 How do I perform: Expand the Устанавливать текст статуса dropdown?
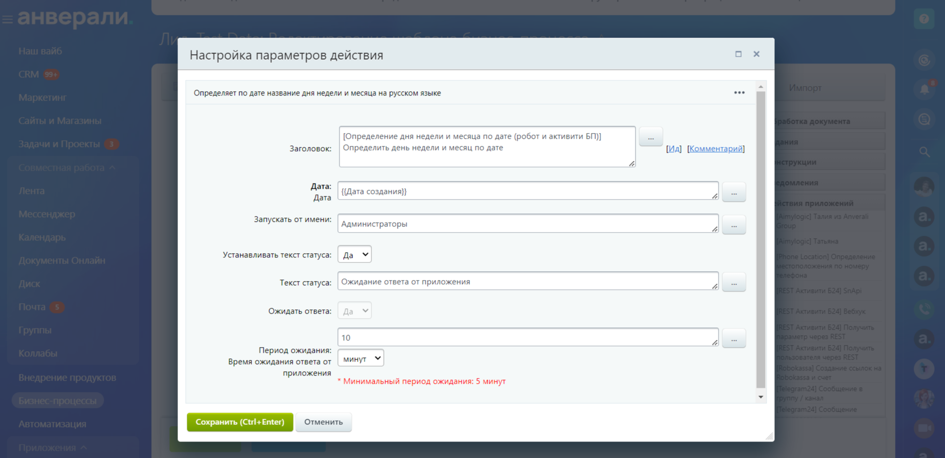pyautogui.click(x=354, y=255)
